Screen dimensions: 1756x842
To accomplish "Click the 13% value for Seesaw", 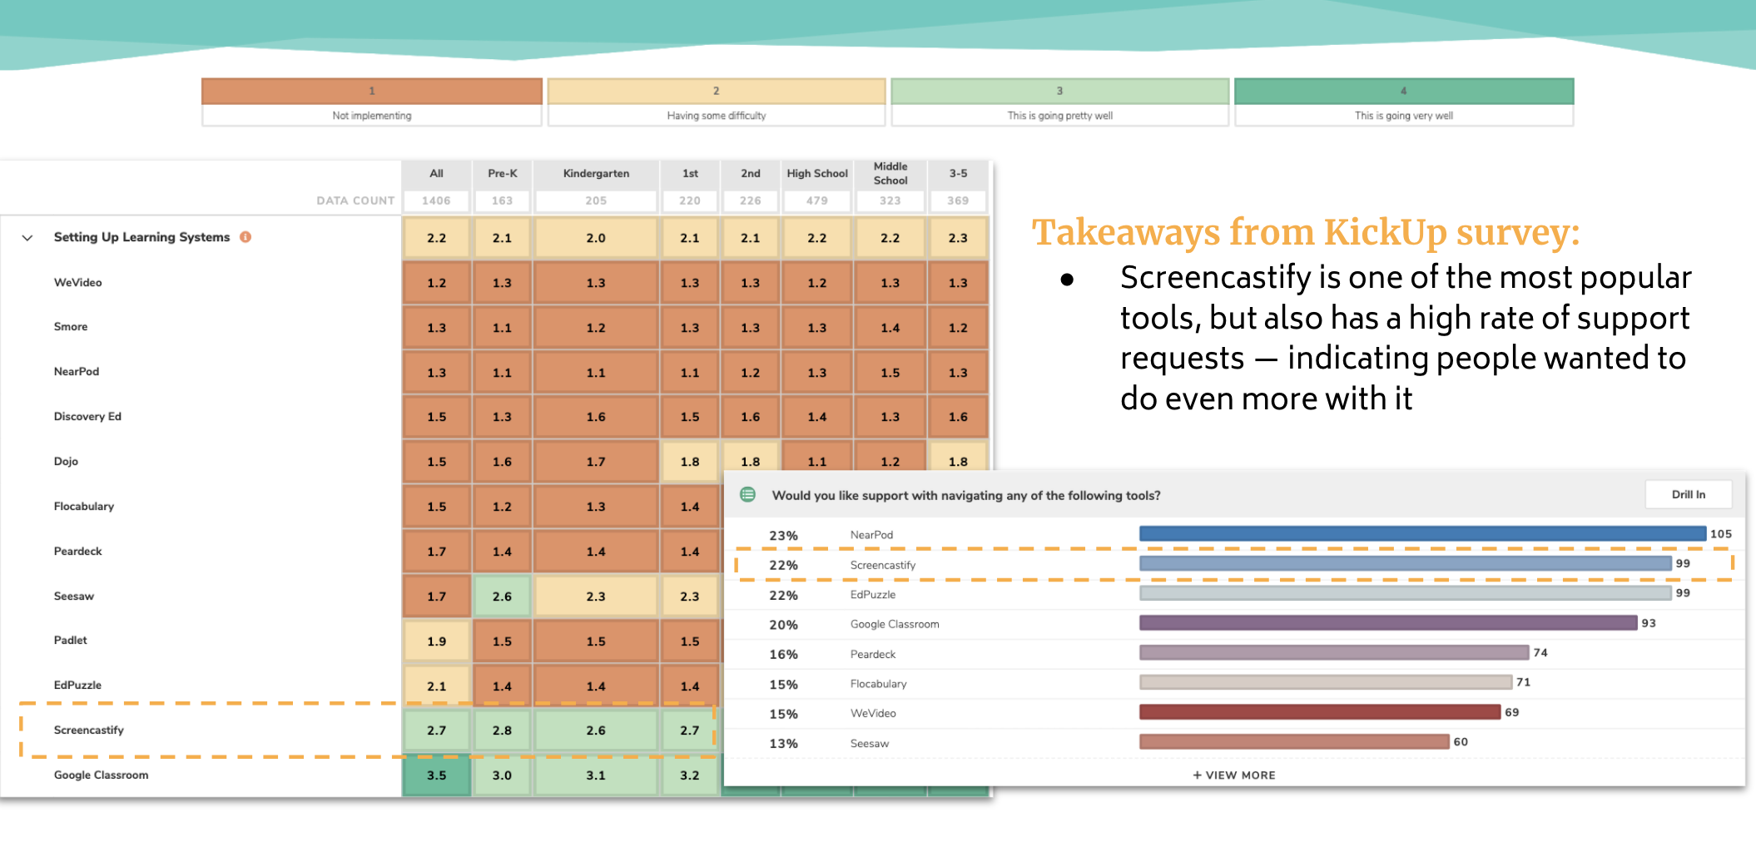I will (x=783, y=744).
